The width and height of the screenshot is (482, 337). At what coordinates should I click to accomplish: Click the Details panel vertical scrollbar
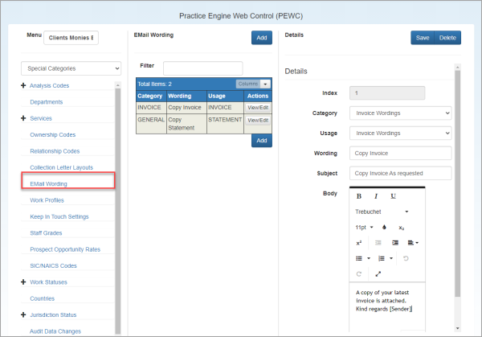pos(457,183)
